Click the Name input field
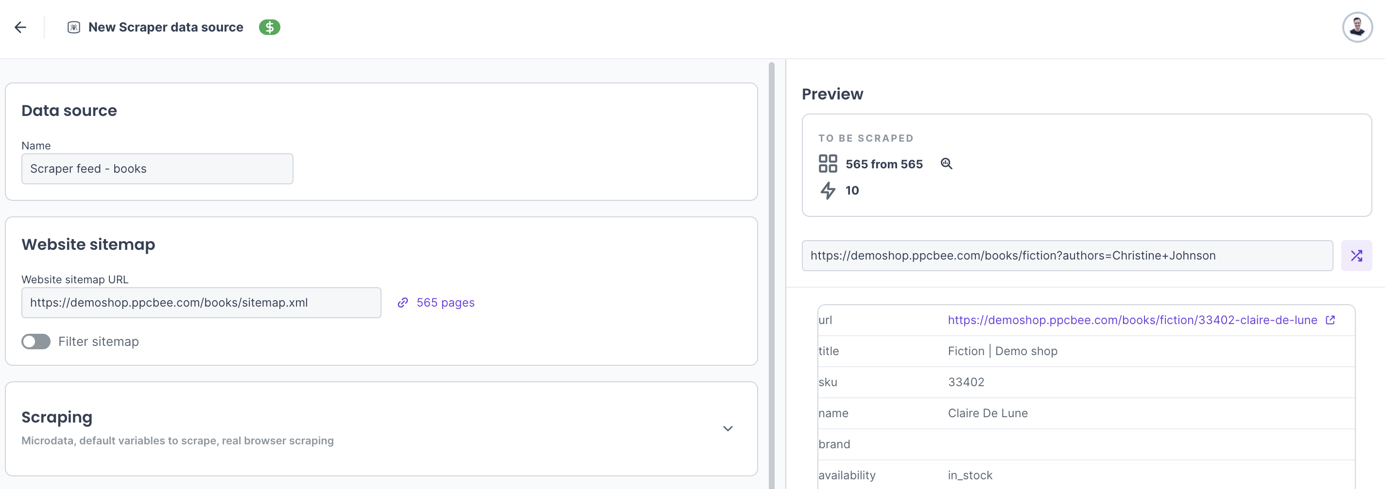Screen dimensions: 1385x489 (x=157, y=168)
